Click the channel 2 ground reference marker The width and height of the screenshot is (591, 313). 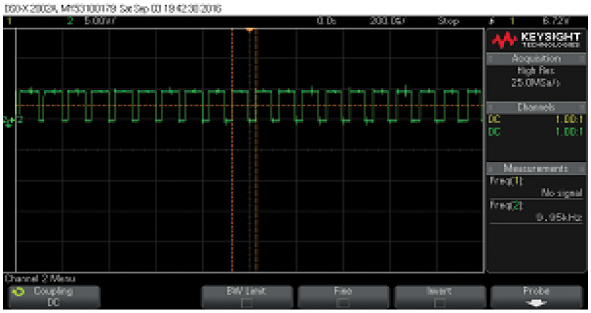9,121
